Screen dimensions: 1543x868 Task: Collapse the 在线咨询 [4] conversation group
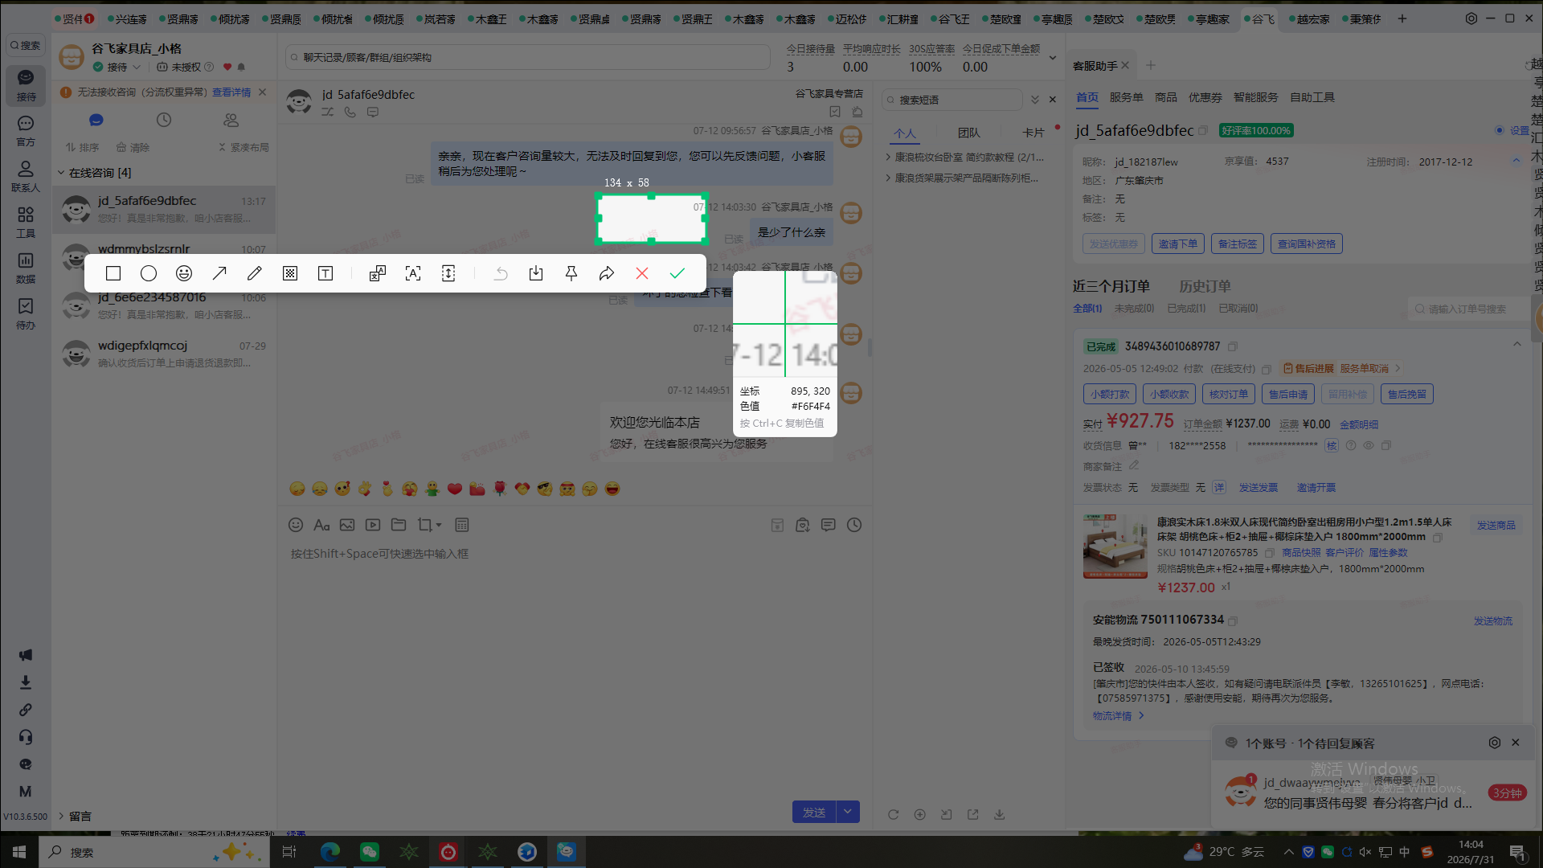pos(61,173)
